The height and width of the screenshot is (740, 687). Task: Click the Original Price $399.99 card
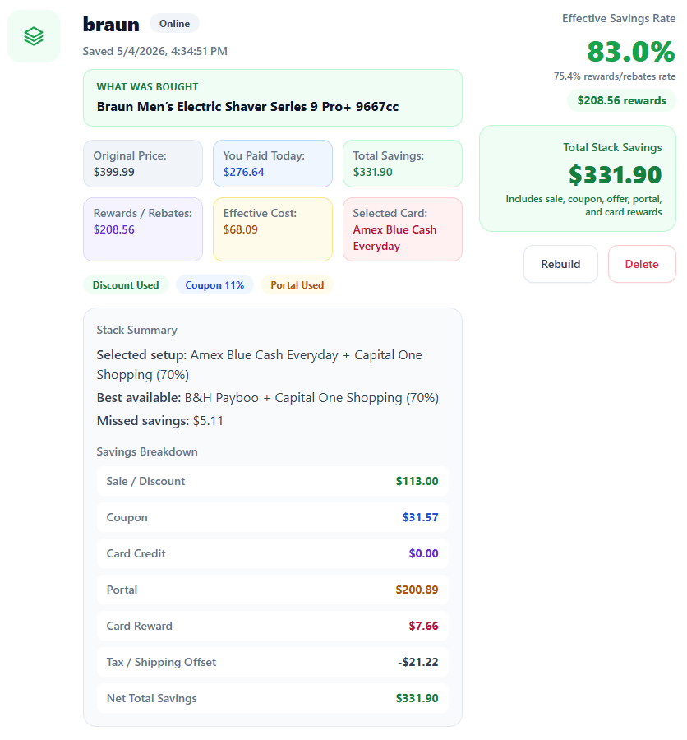tap(143, 164)
